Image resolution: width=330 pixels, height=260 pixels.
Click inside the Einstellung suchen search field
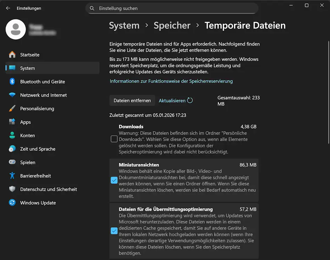click(172, 8)
